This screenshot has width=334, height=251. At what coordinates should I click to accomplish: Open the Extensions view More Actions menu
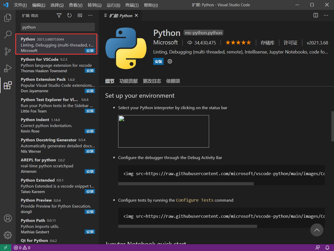click(x=90, y=15)
